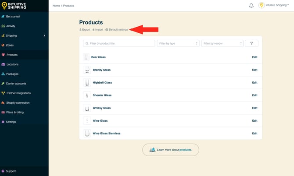Click the Export upload arrow icon
Viewport: 294px width, 176px height.
coord(80,29)
